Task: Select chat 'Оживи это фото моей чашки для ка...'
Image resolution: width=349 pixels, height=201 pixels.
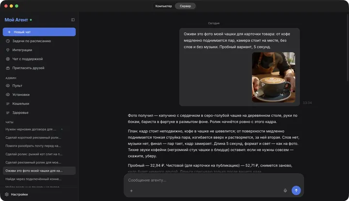Action: (x=39, y=171)
